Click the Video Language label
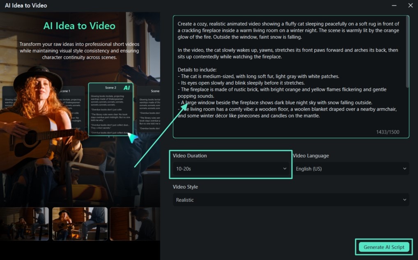Screen dimensions: 418x260 coord(311,156)
